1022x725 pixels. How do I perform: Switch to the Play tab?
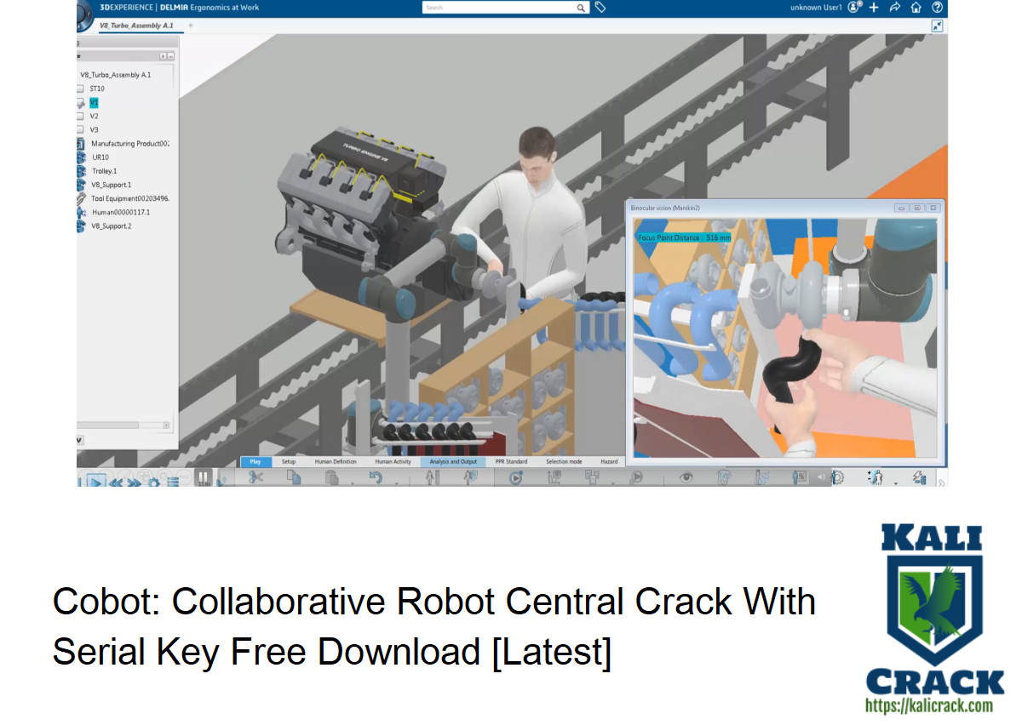[x=255, y=462]
